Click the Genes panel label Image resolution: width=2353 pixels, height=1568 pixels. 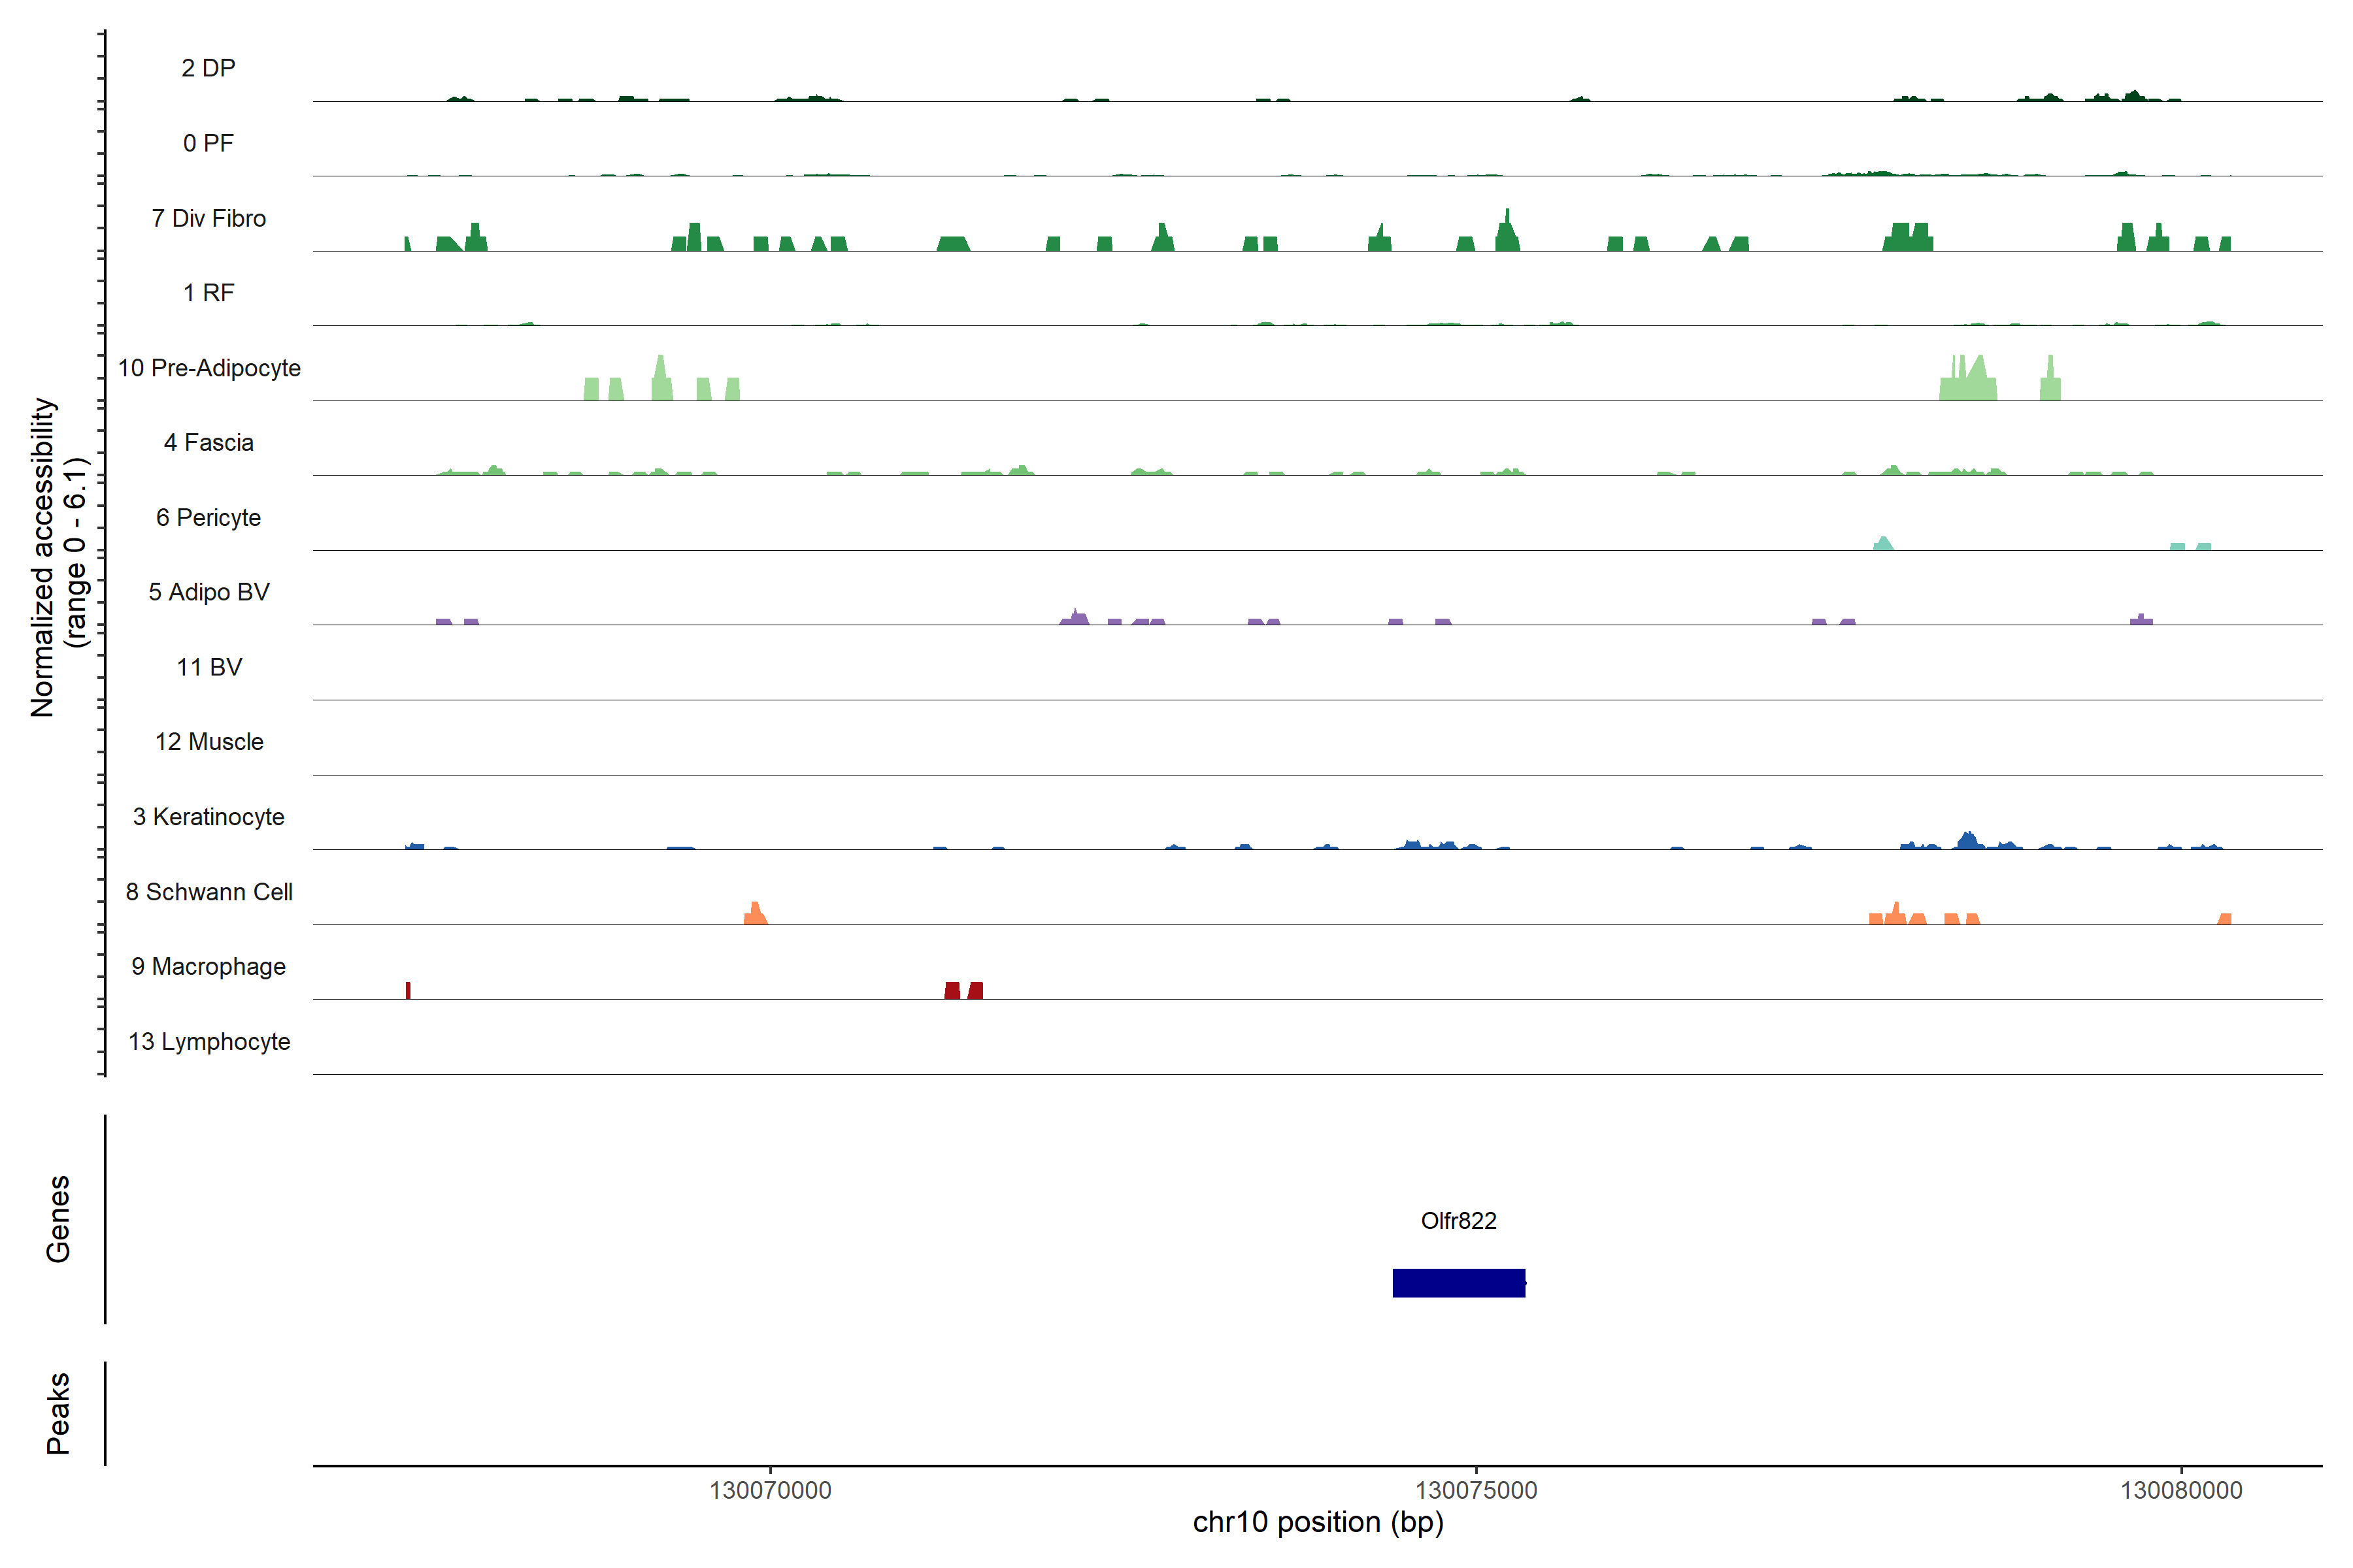(x=58, y=1219)
